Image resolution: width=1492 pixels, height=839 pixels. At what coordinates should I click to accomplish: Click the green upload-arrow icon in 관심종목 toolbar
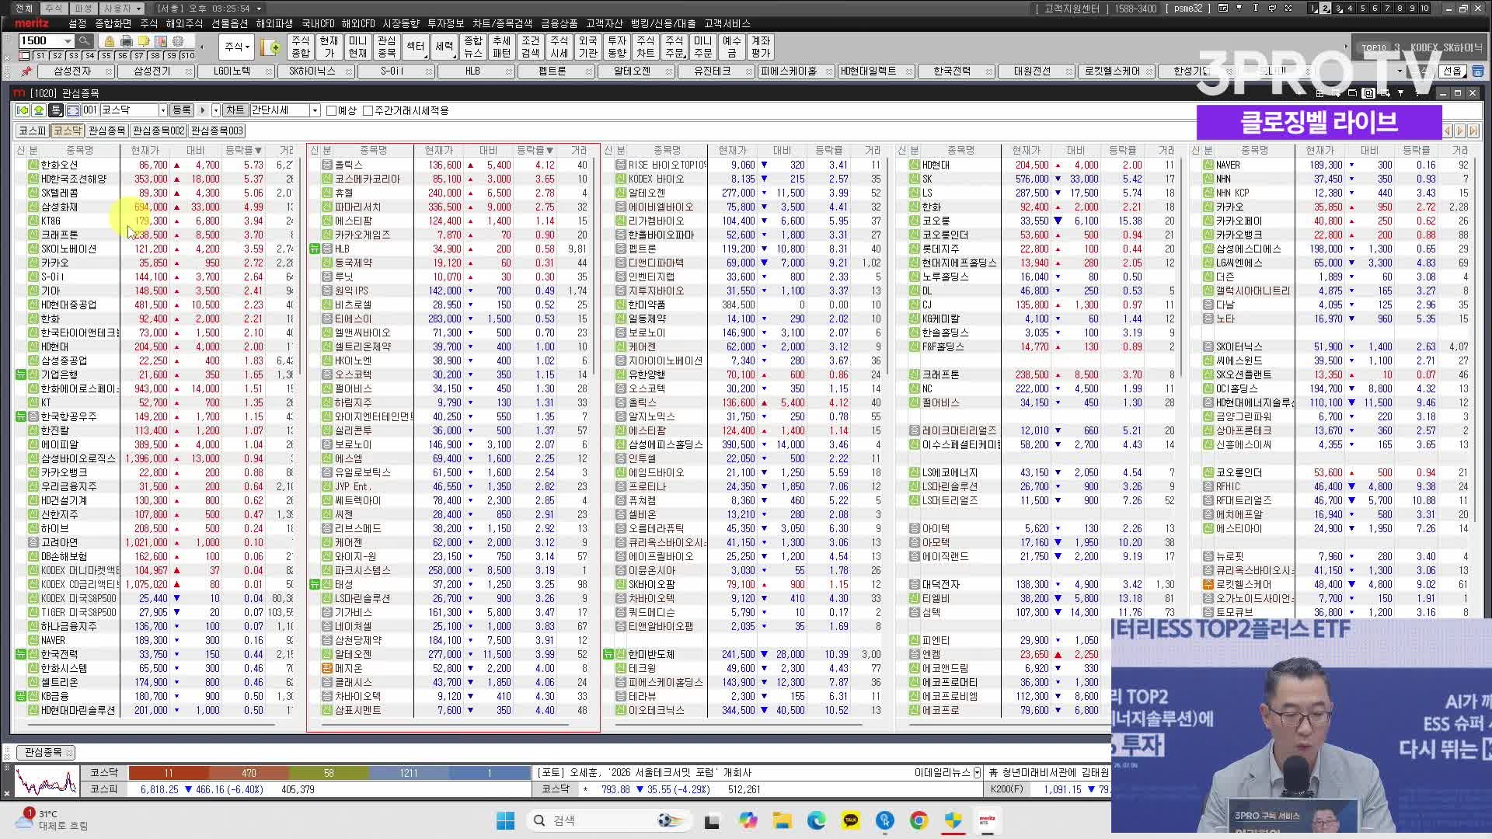(x=38, y=110)
